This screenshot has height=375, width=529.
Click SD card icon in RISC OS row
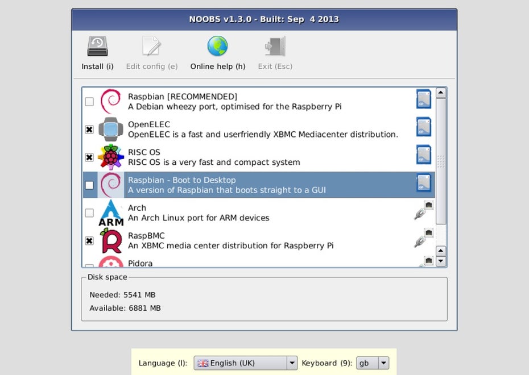point(424,155)
